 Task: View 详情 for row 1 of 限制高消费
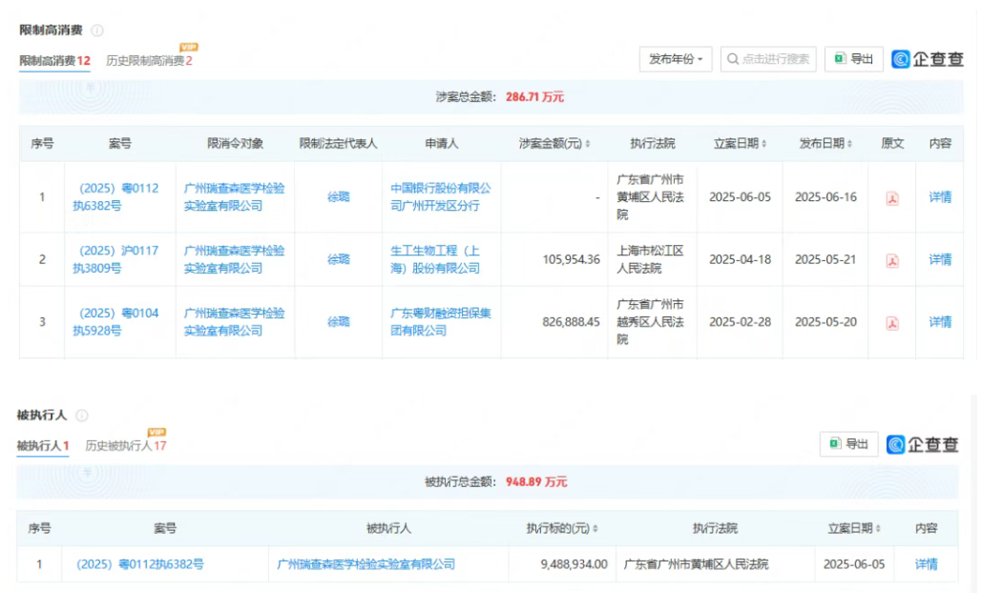[x=940, y=197]
